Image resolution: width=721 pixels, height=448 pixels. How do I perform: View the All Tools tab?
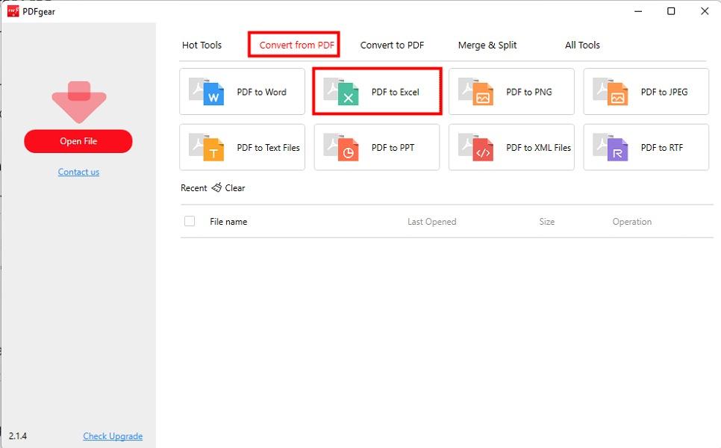(x=582, y=45)
